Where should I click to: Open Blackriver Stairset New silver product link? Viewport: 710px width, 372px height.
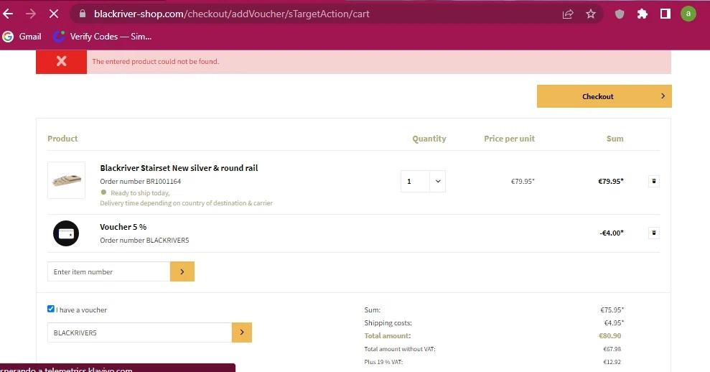click(x=179, y=168)
